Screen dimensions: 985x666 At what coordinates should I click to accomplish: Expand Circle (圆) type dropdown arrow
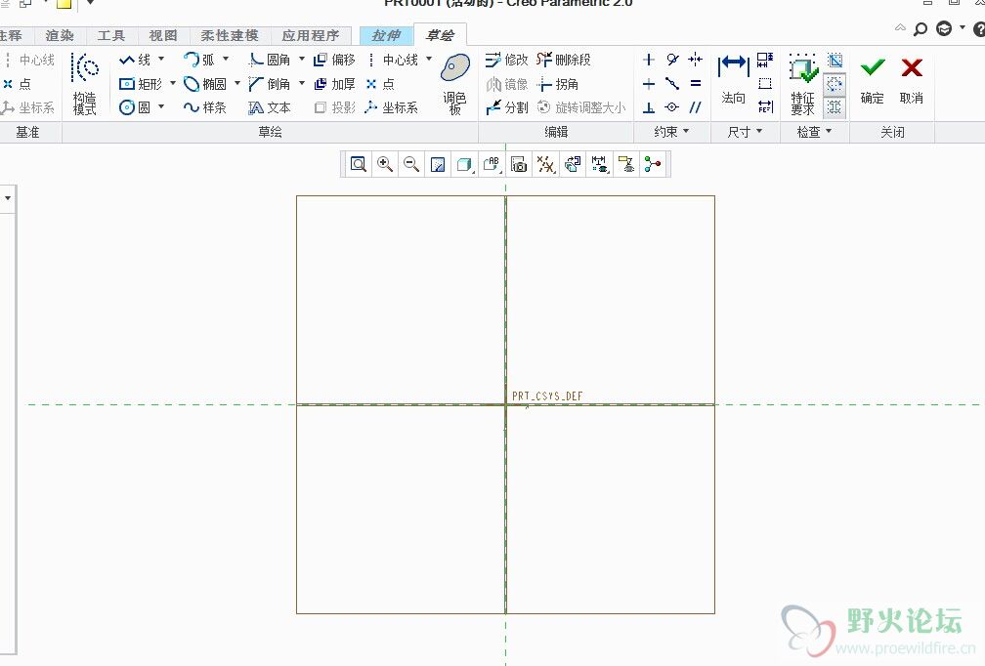click(x=161, y=106)
